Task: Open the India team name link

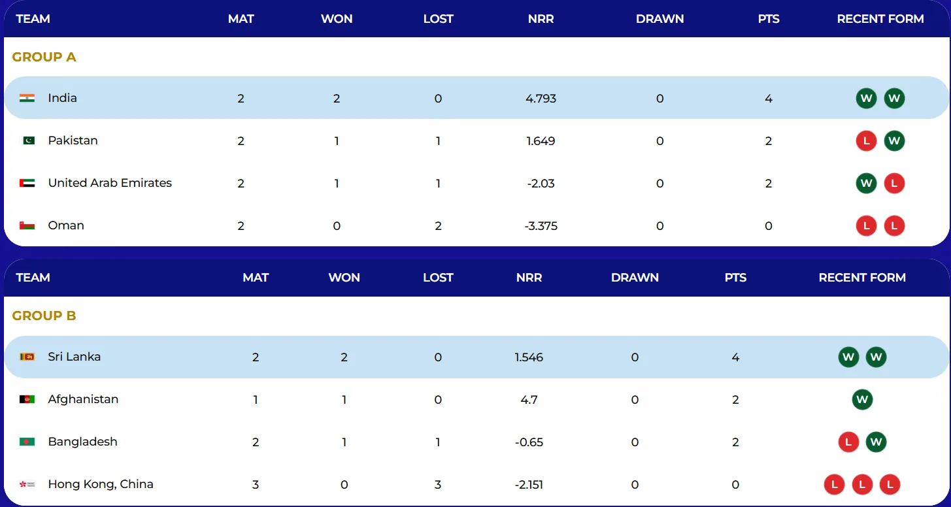Action: (x=62, y=98)
